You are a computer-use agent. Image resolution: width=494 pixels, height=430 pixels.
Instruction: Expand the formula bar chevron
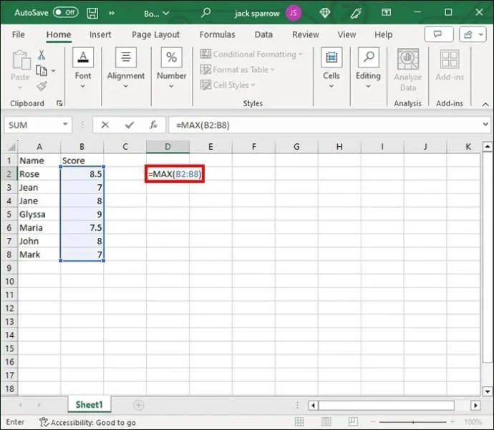pos(485,125)
